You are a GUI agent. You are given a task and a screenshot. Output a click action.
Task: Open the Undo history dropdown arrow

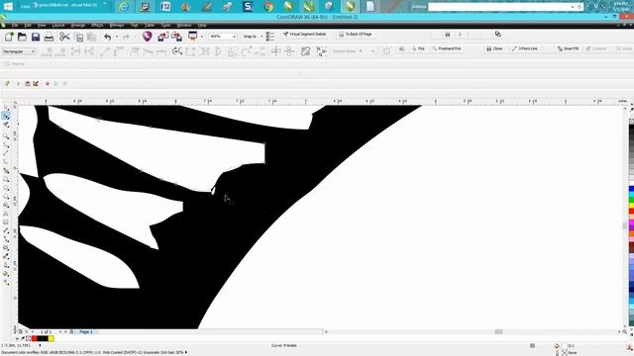click(117, 37)
